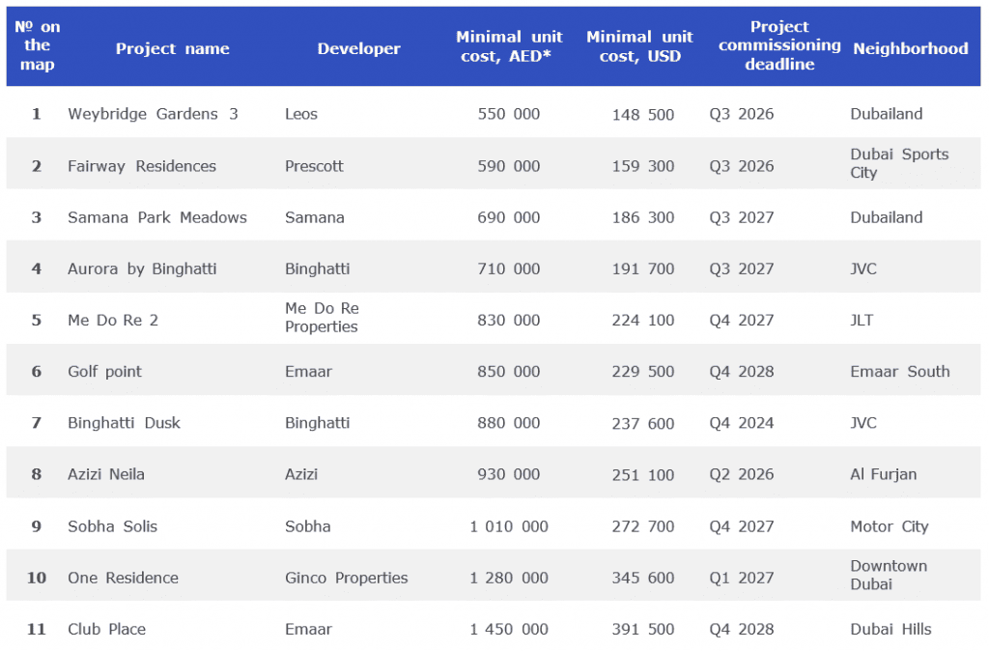Click the USD cost '229 500'

(642, 372)
